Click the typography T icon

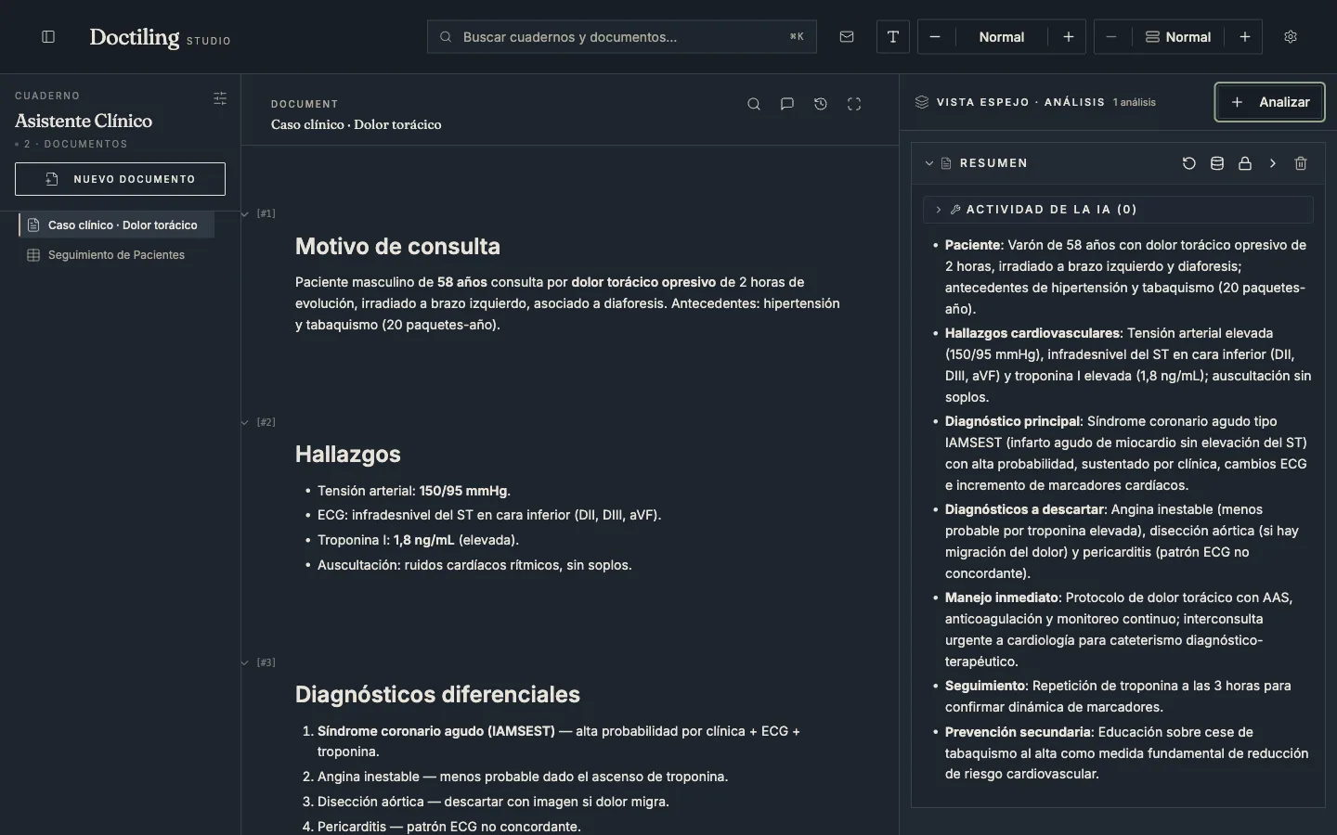893,37
